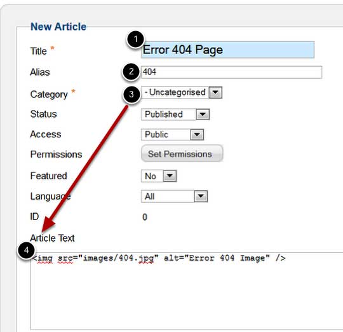Open the Status dropdown set to Published
The image size is (343, 332).
tap(175, 114)
